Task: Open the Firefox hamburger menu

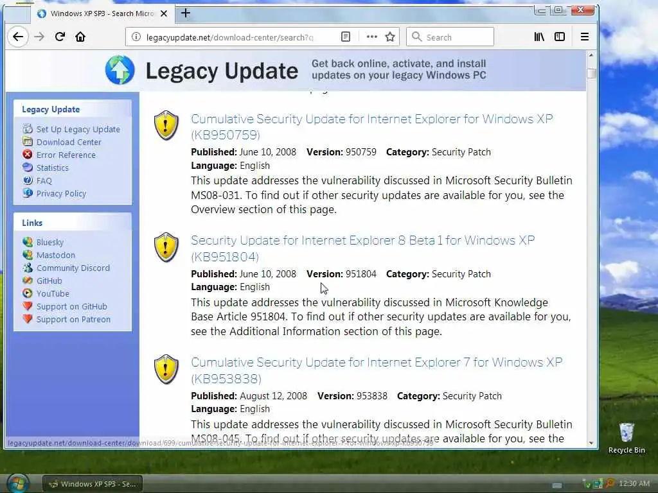Action: [585, 37]
